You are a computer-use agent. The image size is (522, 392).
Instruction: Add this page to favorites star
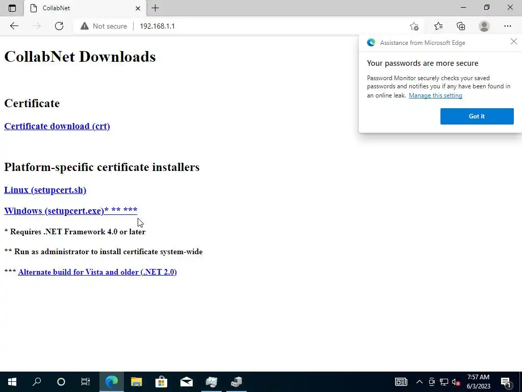coord(414,26)
